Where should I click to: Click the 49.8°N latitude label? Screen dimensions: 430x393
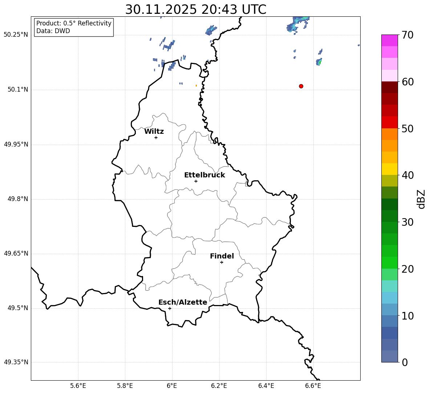(x=18, y=199)
